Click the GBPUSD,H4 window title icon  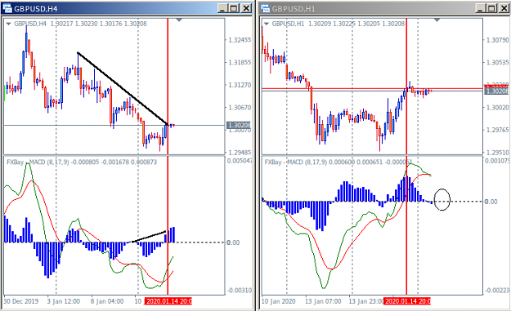(x=7, y=8)
